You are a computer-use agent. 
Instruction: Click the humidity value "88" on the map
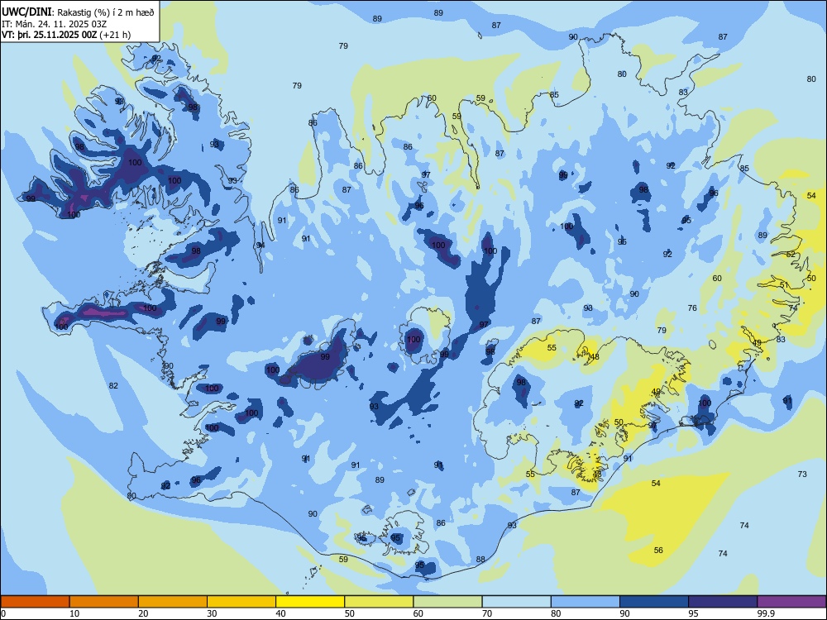[x=480, y=560]
